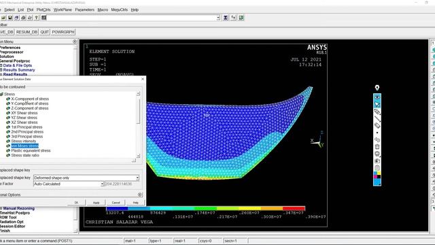Open the Macro menu

pyautogui.click(x=103, y=10)
